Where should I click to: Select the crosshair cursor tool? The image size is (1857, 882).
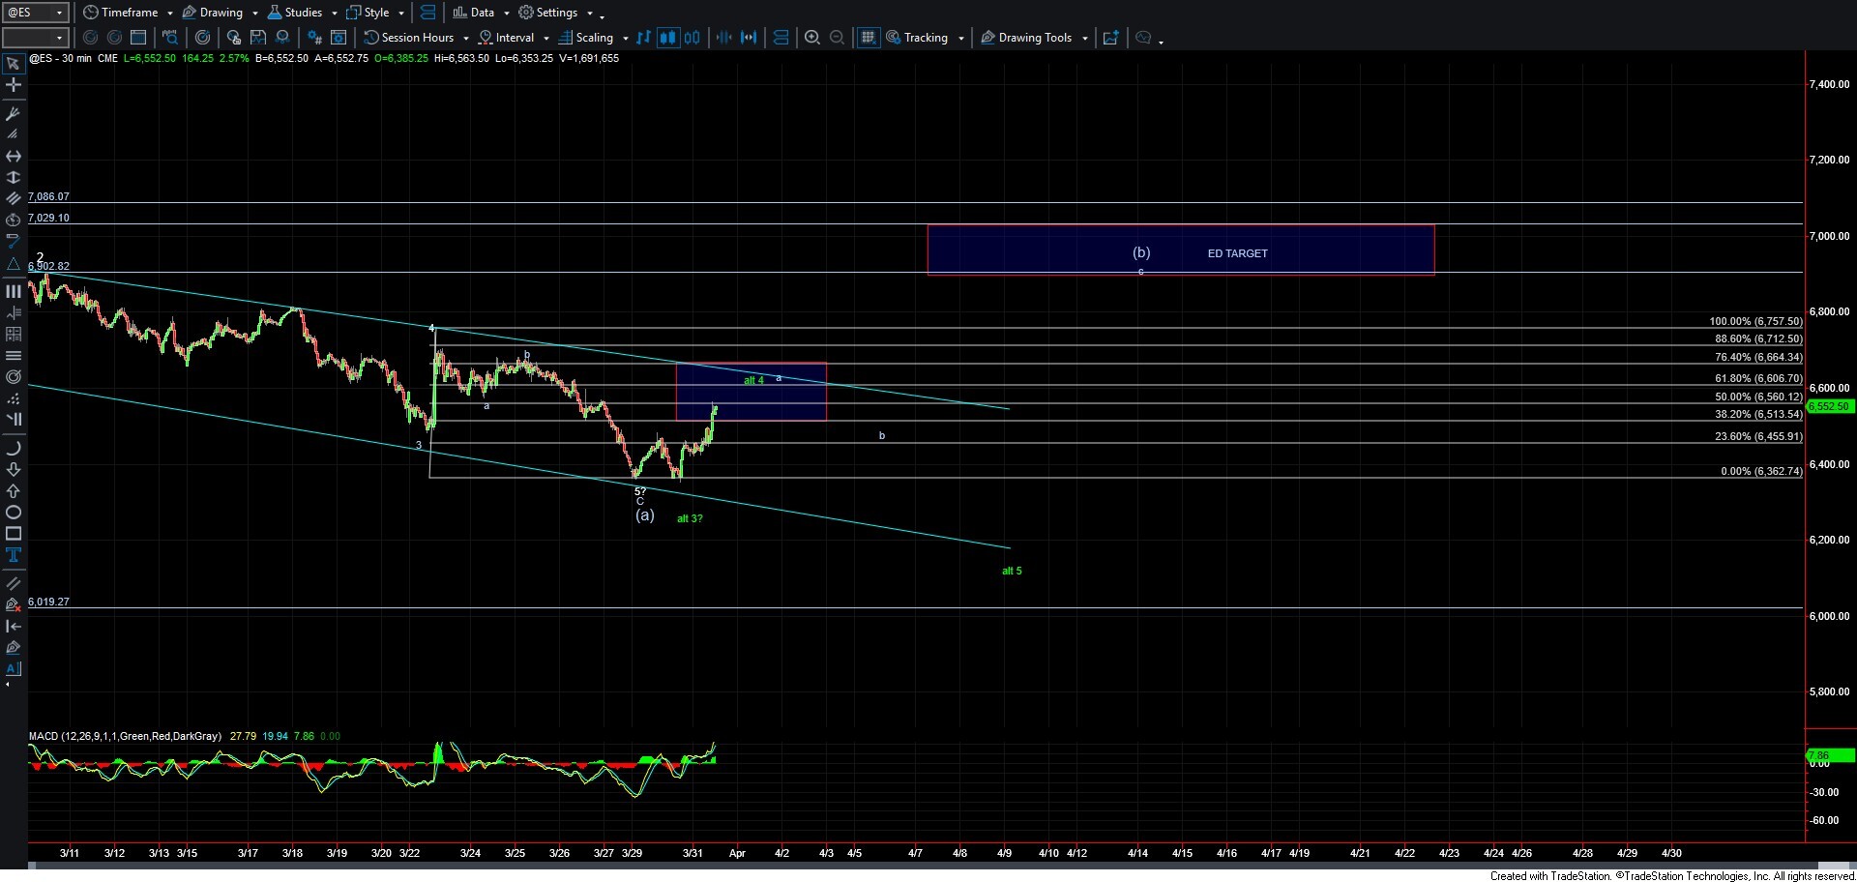14,86
